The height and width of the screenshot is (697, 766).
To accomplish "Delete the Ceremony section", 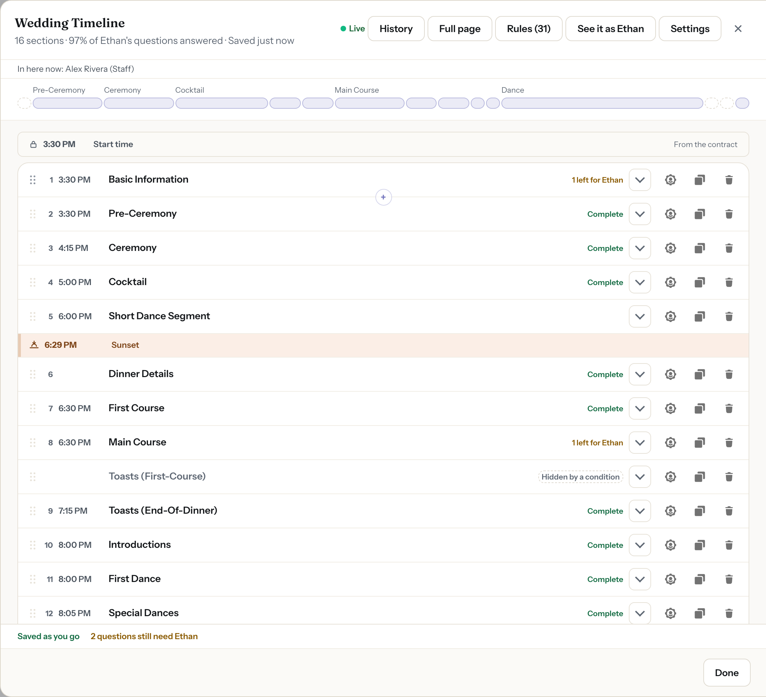I will click(x=729, y=248).
